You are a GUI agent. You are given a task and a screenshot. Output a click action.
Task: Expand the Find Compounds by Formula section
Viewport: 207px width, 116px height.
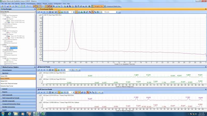10,98
